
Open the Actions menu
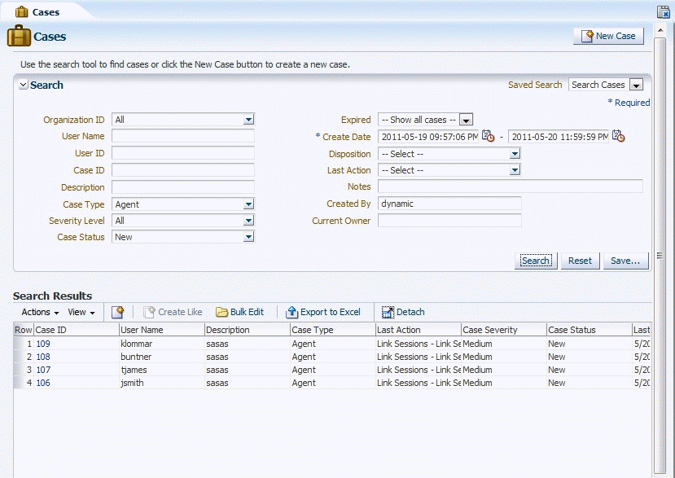click(40, 312)
